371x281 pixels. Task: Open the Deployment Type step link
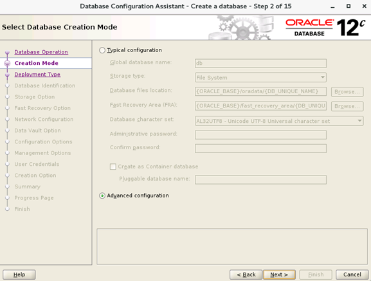pos(37,75)
